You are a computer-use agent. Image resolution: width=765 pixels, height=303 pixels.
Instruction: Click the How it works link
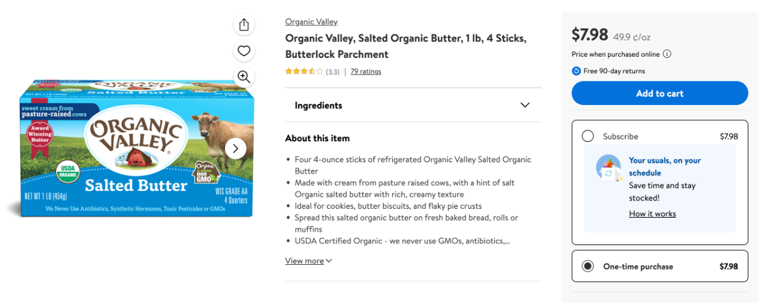pos(652,214)
